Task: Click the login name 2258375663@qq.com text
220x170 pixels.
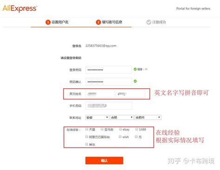Action: (101, 46)
